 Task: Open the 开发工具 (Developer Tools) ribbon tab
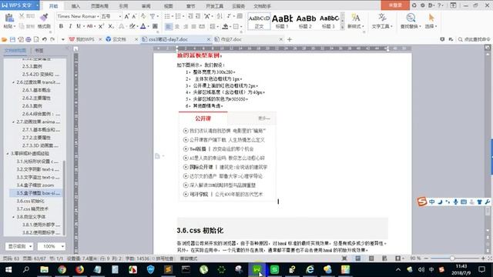[214, 6]
